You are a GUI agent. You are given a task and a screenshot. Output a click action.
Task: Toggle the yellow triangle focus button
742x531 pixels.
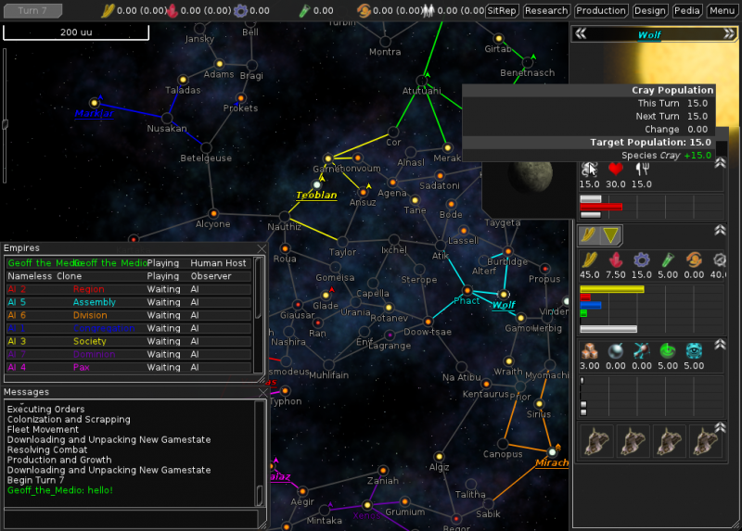click(x=609, y=235)
